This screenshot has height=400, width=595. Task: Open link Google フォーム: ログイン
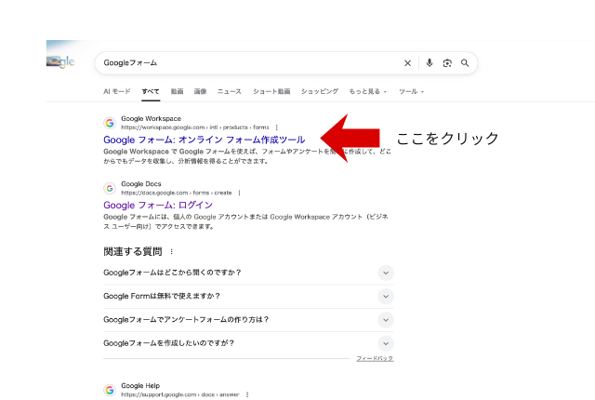(x=158, y=206)
